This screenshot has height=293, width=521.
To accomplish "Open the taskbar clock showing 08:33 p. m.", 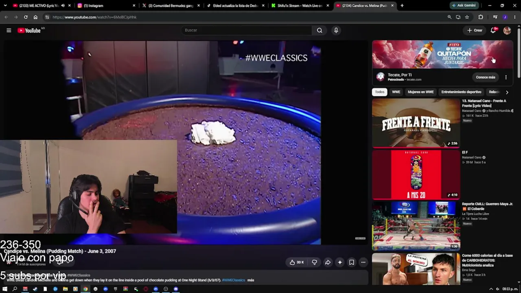I will click(510, 289).
